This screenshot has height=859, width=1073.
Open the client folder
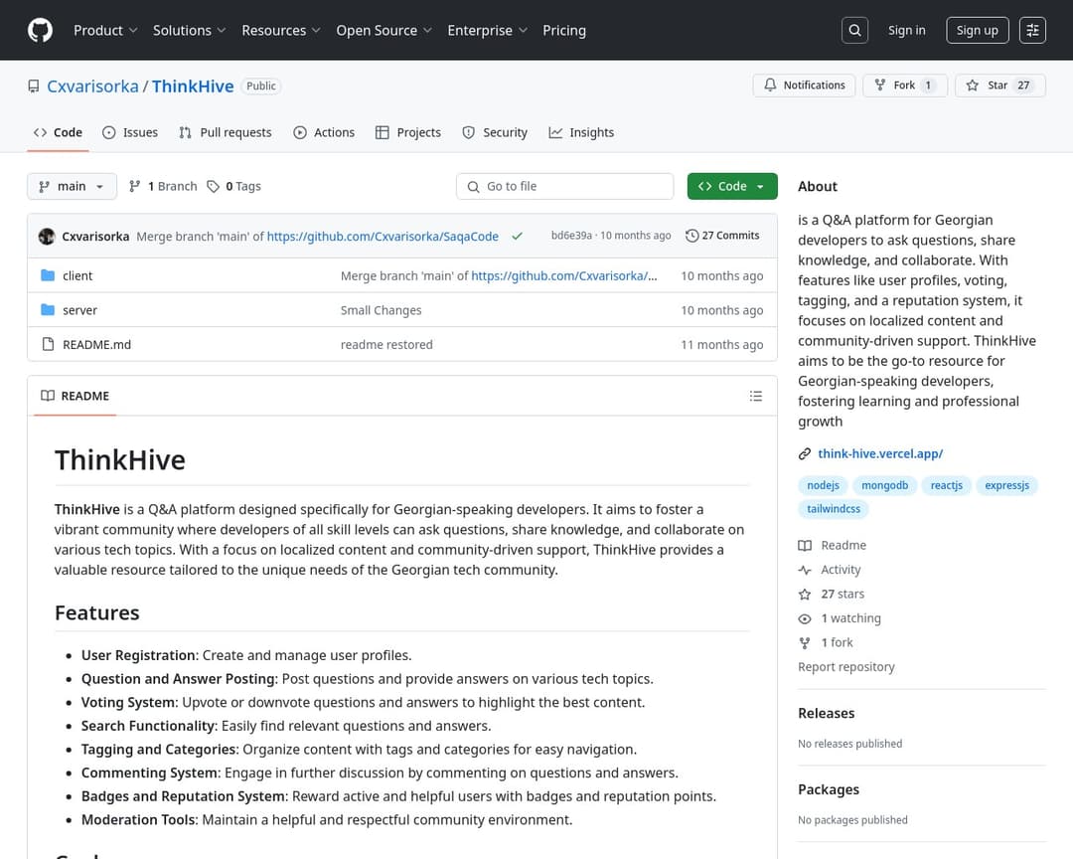click(x=77, y=275)
